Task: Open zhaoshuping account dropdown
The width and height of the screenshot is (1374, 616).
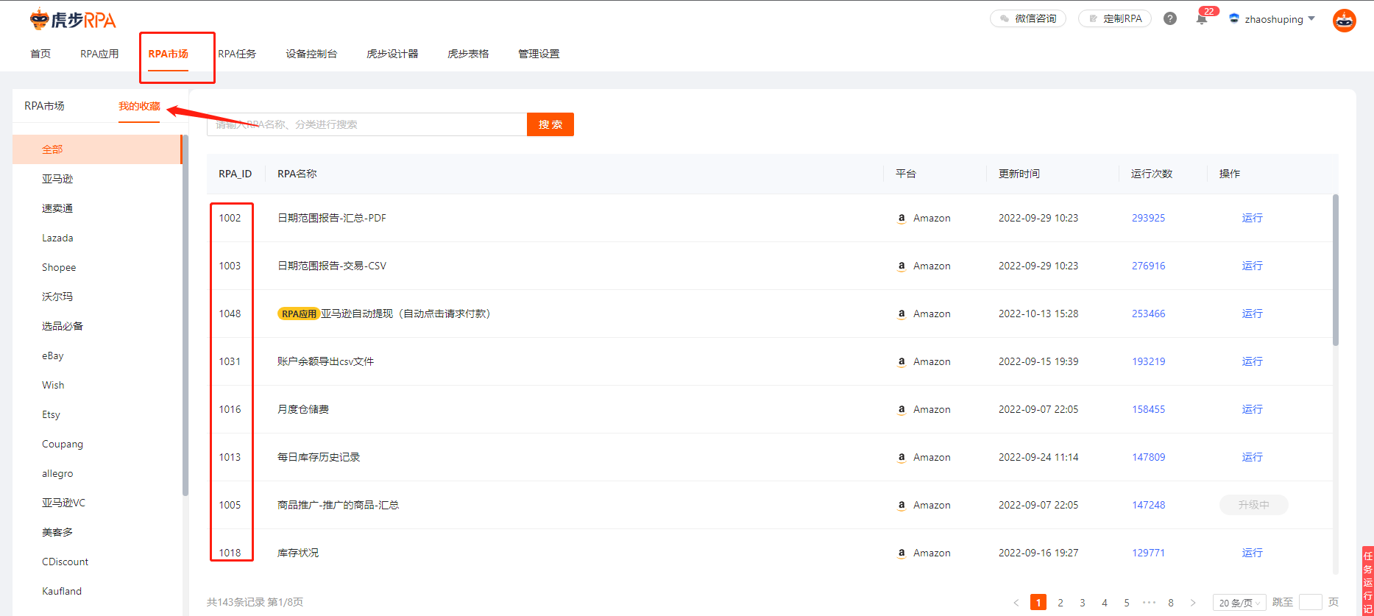Action: [1272, 19]
